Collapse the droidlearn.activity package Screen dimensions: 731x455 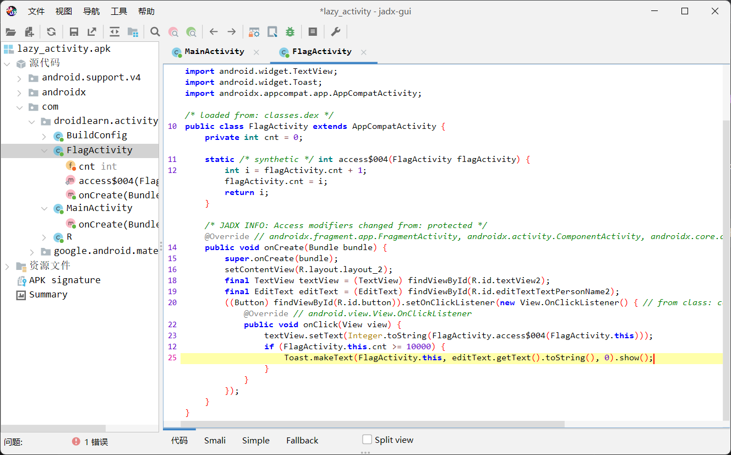[x=31, y=121]
